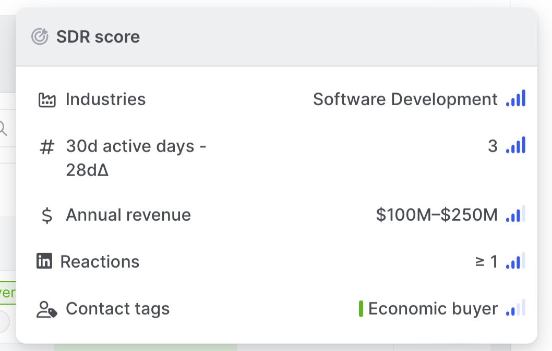Click the hash icon beside 30d active days
Viewport: 552px width, 351px height.
pos(47,147)
